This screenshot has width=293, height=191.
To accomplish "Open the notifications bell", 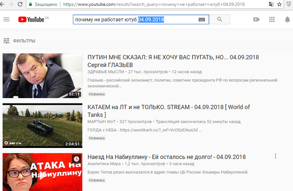I will 288,20.
